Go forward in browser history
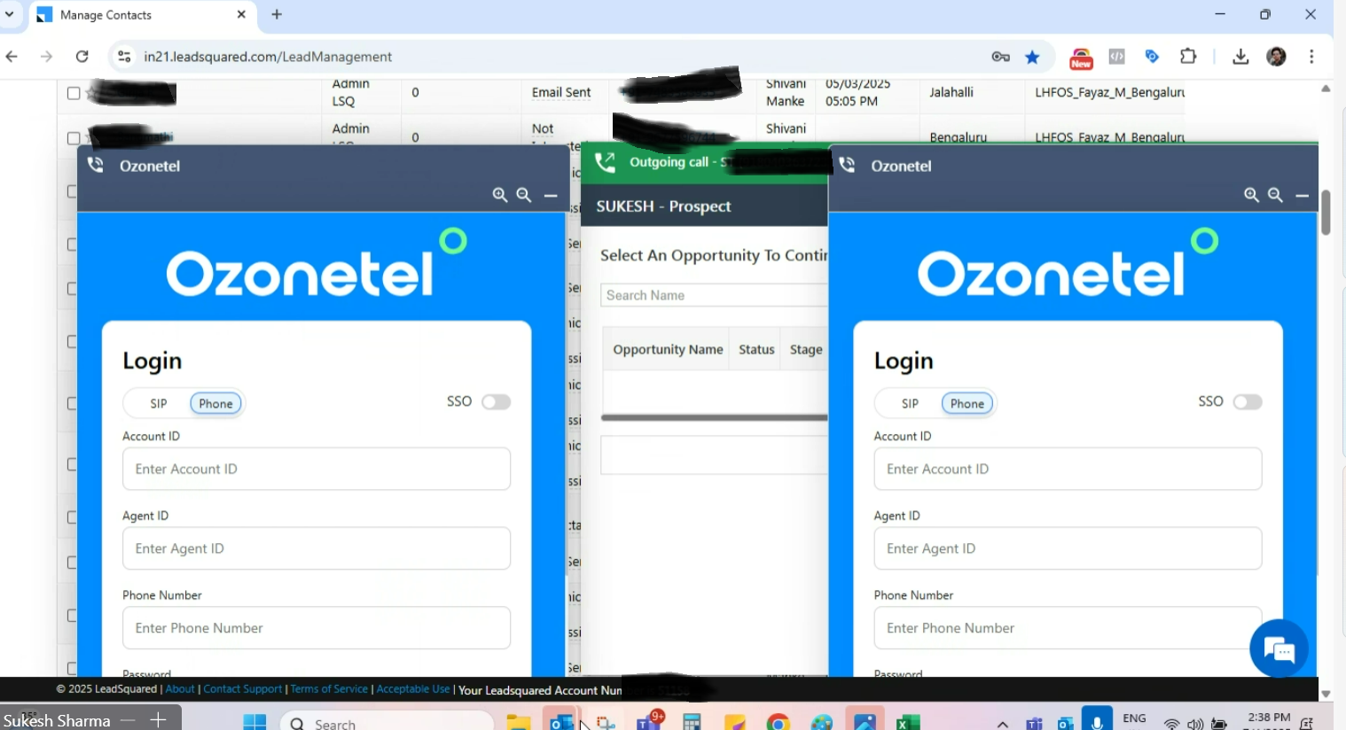1346x730 pixels. 47,57
